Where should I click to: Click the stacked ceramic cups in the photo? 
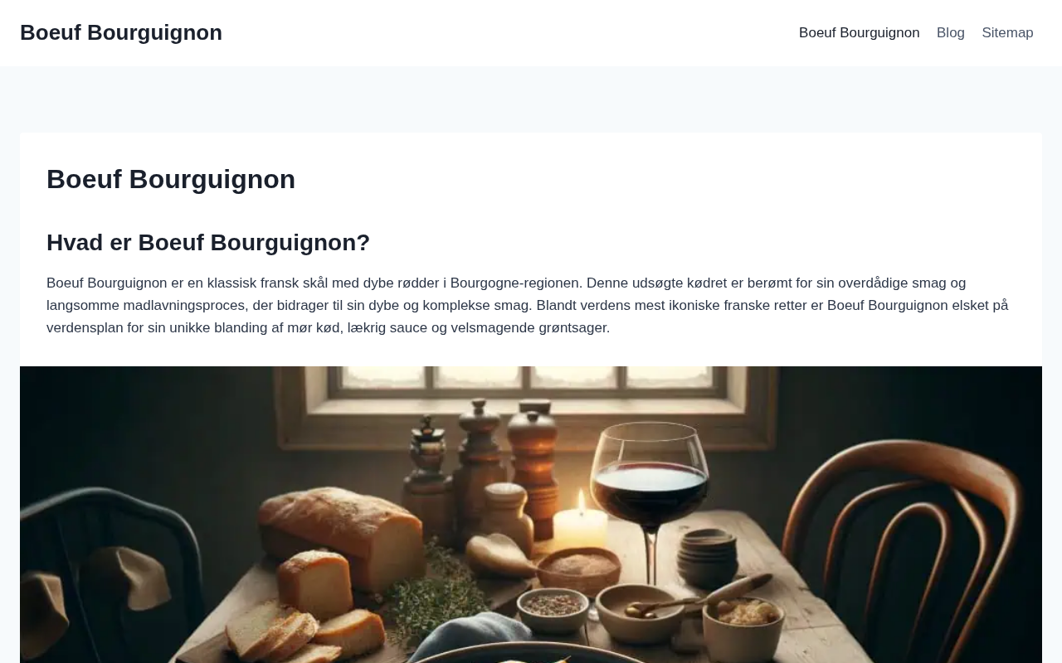pyautogui.click(x=708, y=557)
